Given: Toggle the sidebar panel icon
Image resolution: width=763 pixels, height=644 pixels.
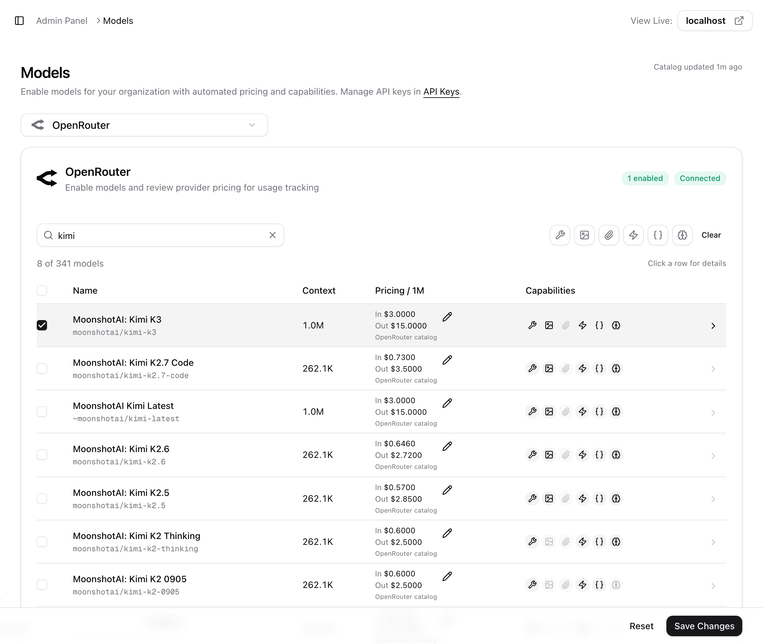Looking at the screenshot, I should click(19, 21).
